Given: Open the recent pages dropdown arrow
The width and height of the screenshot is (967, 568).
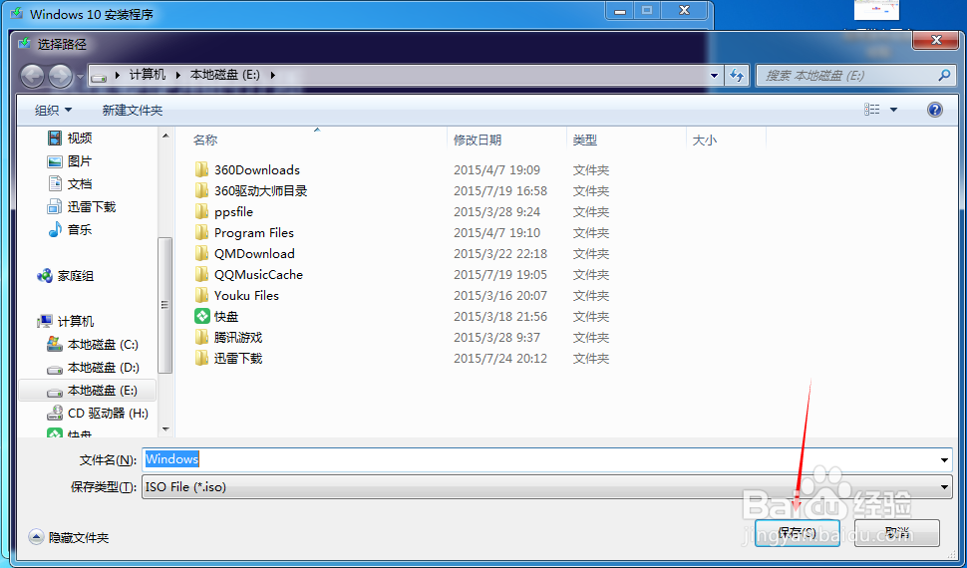Looking at the screenshot, I should tap(80, 77).
